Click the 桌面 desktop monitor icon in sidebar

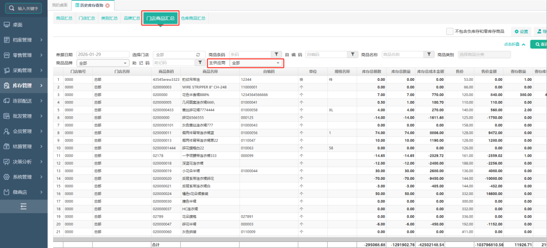(x=7, y=25)
